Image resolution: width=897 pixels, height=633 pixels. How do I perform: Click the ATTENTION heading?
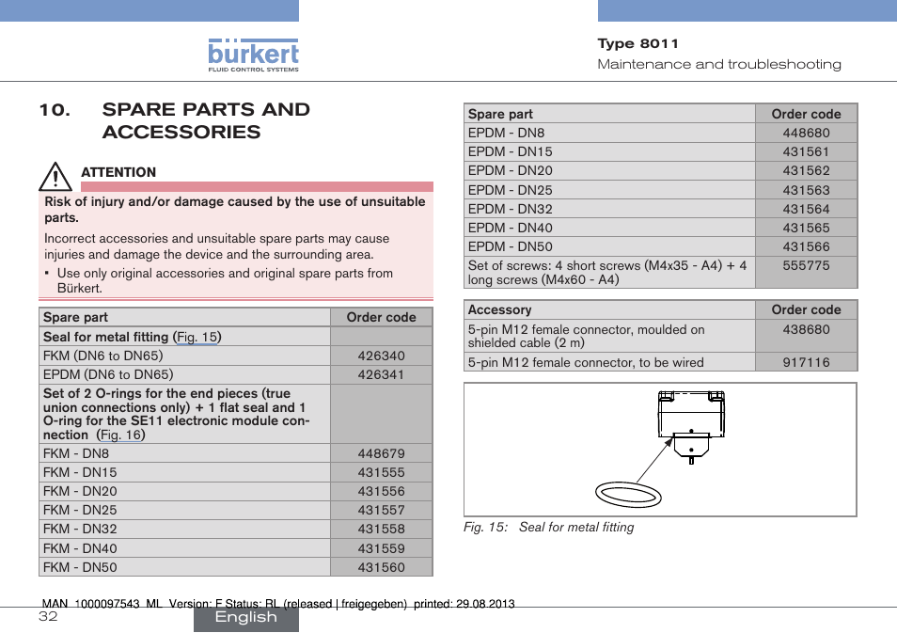point(118,172)
